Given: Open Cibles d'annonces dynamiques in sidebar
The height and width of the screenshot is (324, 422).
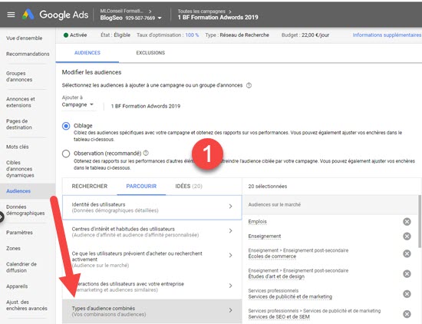Looking at the screenshot, I should [20, 169].
